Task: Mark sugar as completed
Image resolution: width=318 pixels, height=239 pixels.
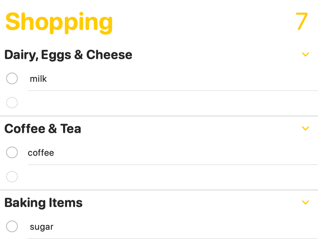Action: 12,226
